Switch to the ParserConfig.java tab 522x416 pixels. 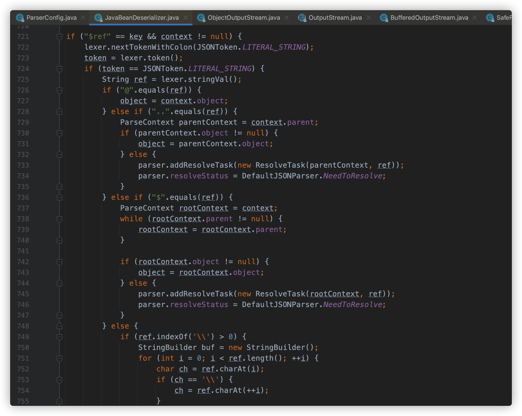(51, 17)
